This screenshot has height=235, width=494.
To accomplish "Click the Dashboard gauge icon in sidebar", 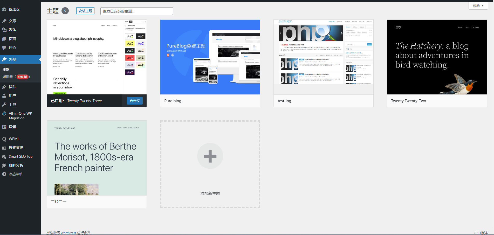I will [4, 9].
